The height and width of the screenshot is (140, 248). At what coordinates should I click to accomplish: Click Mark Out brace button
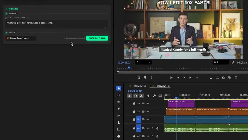click(x=158, y=78)
